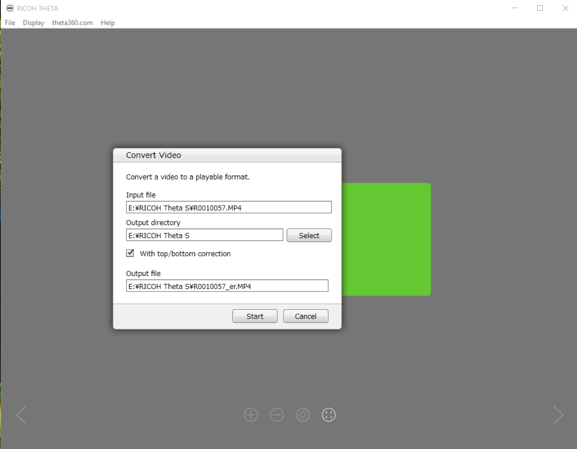
Task: Open the Display menu
Action: [x=33, y=23]
